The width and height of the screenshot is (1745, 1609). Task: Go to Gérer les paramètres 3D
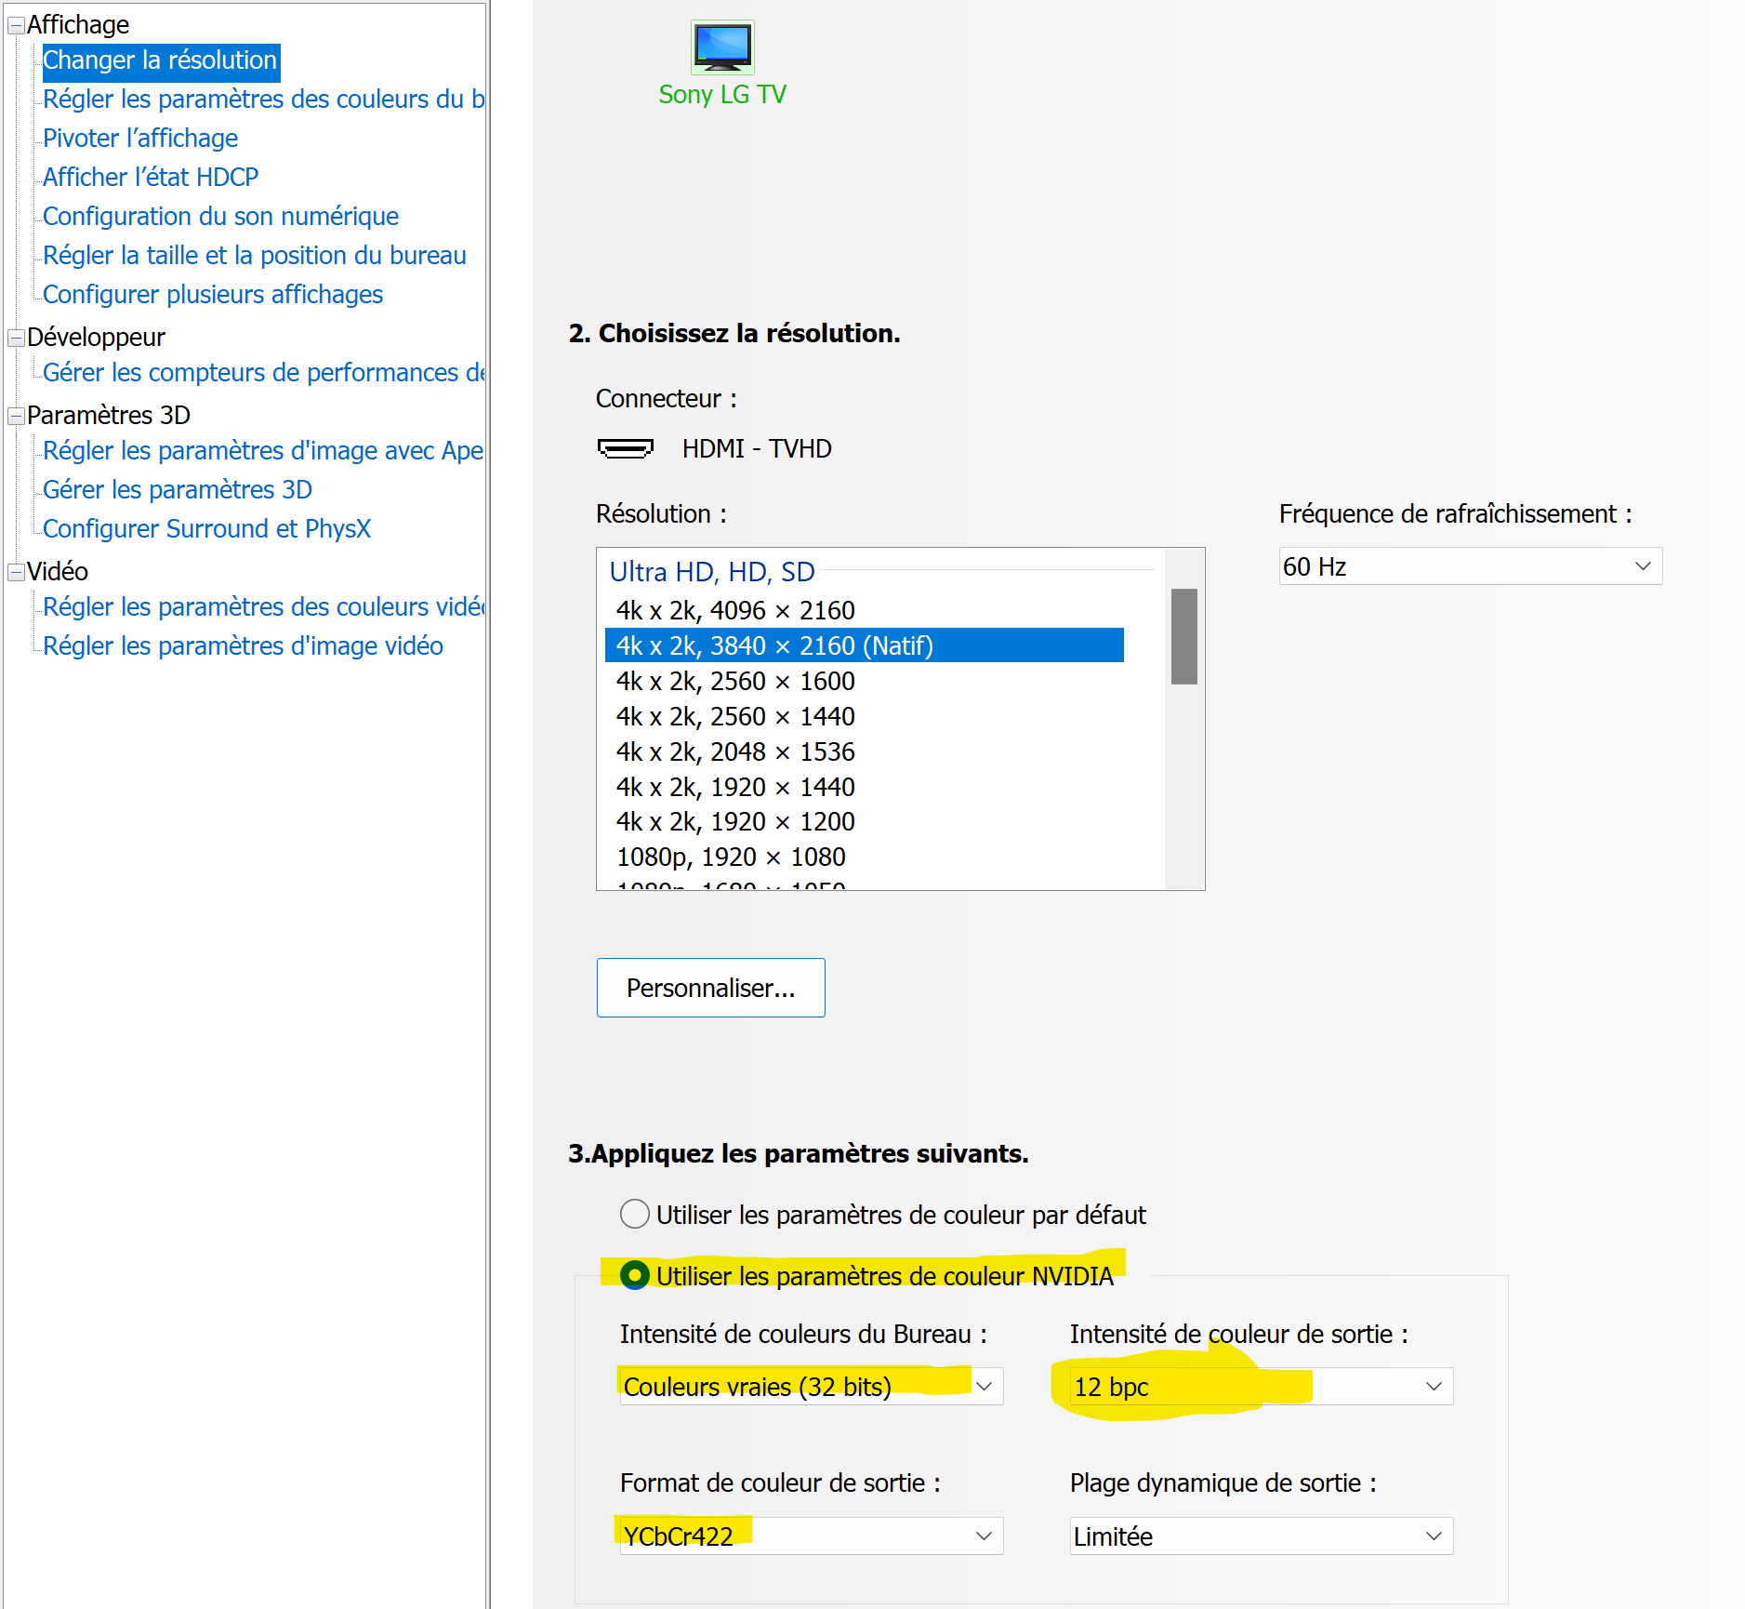pos(178,490)
